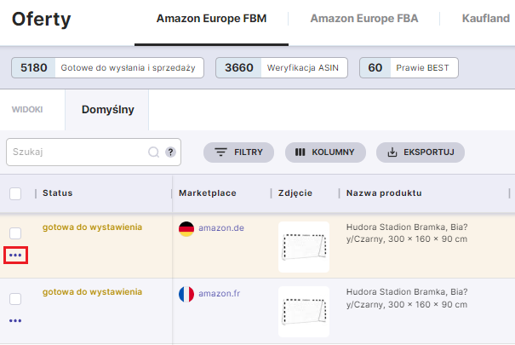This screenshot has width=515, height=345.
Task: Click the amazon.de marketplace link
Action: [x=221, y=228]
